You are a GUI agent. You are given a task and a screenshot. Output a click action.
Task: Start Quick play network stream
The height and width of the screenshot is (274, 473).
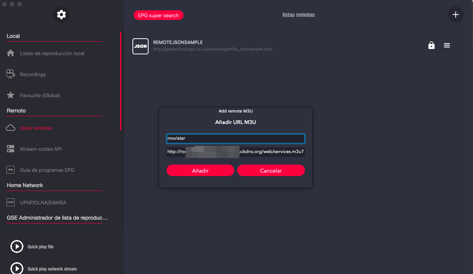click(17, 269)
